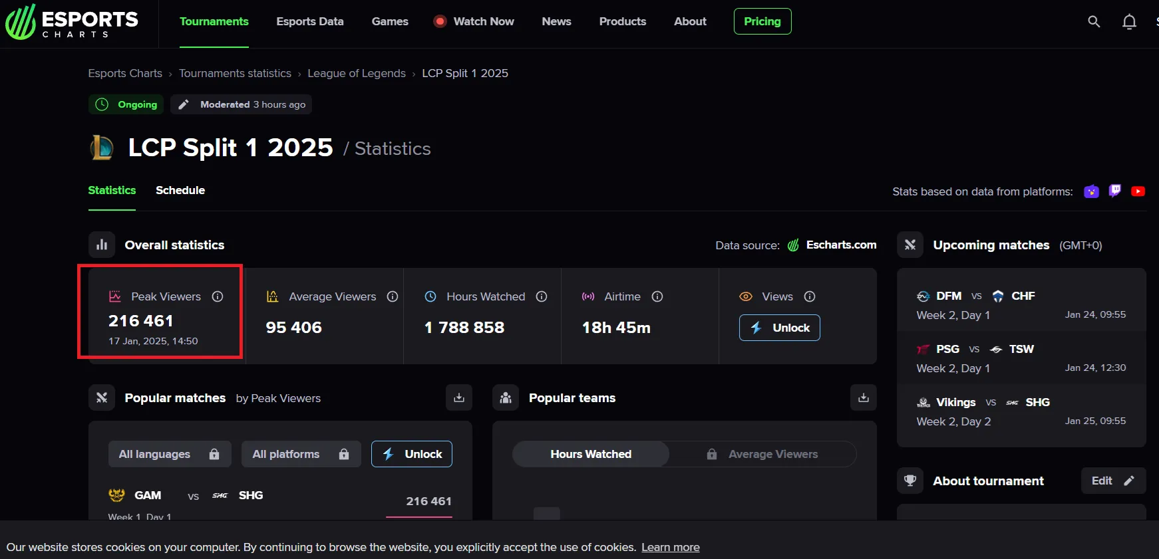Viewport: 1159px width, 559px height.
Task: Open the News menu item
Action: 556,21
